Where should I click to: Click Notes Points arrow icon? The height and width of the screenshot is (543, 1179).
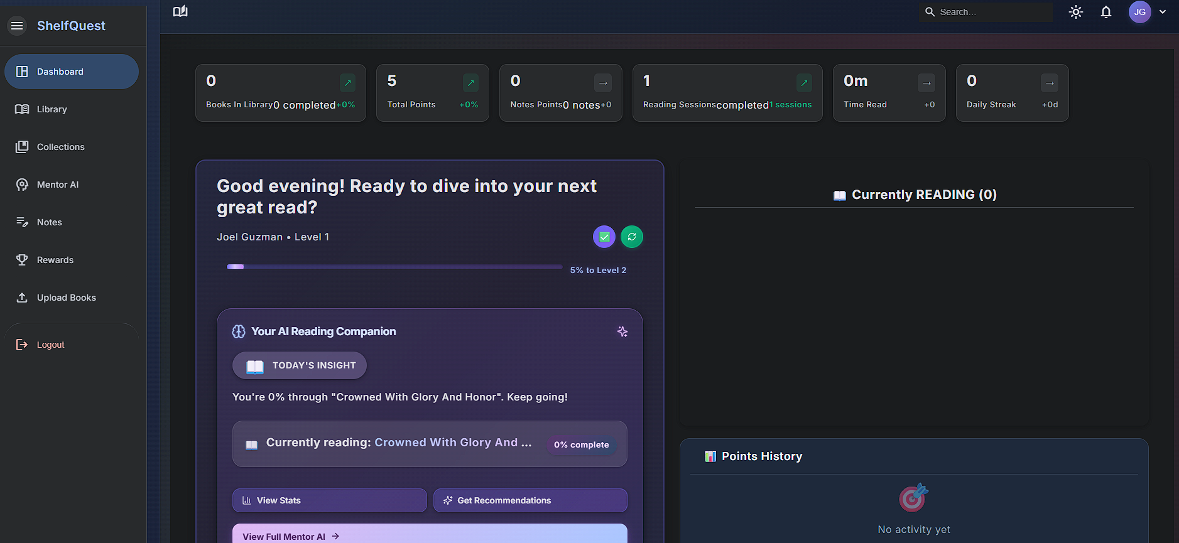603,83
